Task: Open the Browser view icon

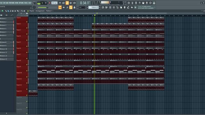Action: point(118,7)
